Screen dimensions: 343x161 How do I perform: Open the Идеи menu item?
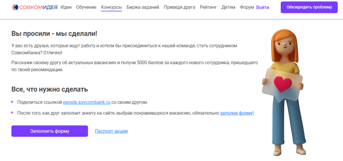click(x=66, y=7)
